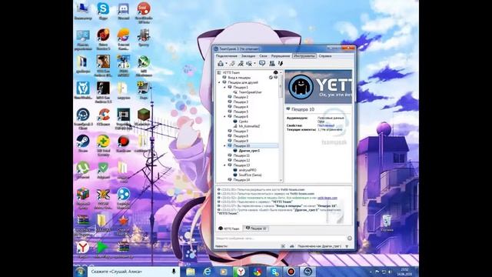Click channel tree scrollbar down arrow
Image resolution: width=492 pixels, height=277 pixels.
[281, 180]
